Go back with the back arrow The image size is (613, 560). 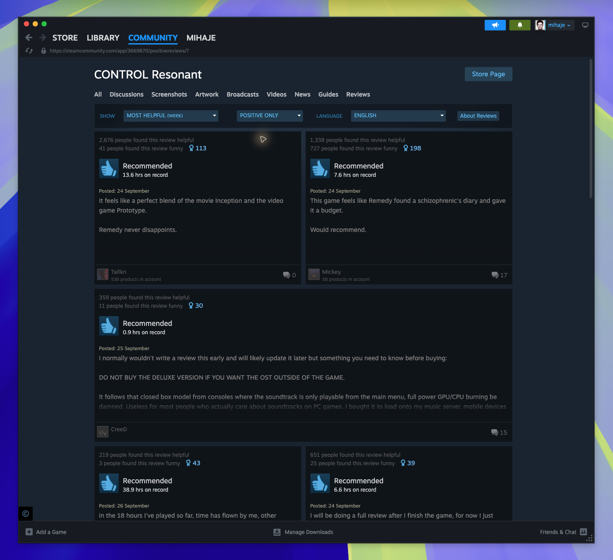point(29,38)
